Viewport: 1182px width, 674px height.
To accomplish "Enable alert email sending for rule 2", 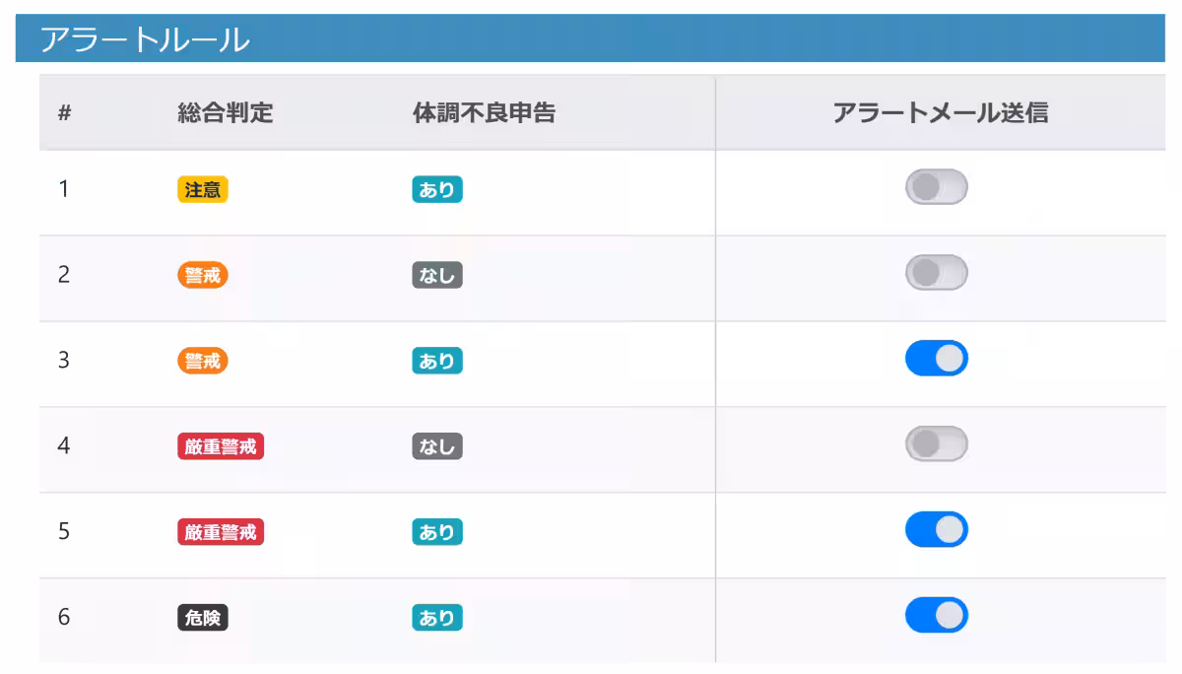I will 936,273.
